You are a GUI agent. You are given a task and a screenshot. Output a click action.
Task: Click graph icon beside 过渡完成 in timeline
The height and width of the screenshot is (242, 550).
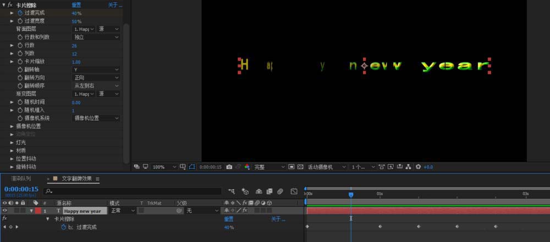pyautogui.click(x=70, y=227)
